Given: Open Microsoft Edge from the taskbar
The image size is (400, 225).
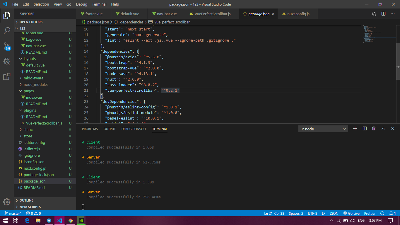Looking at the screenshot, I should [x=27, y=220].
